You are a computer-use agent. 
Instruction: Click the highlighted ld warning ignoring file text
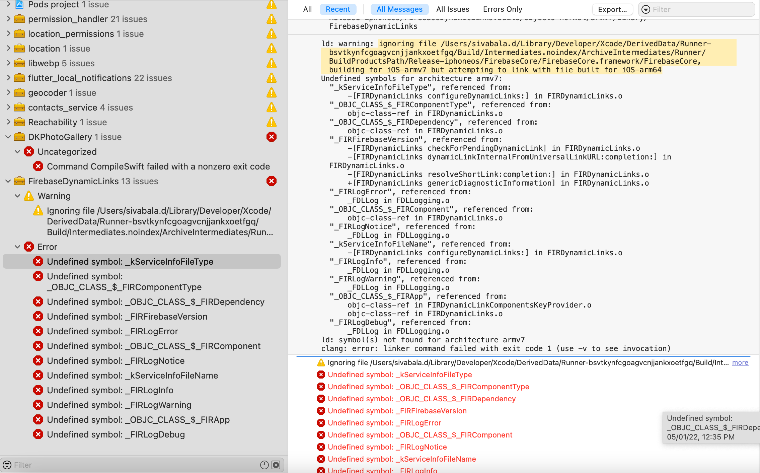pyautogui.click(x=529, y=57)
